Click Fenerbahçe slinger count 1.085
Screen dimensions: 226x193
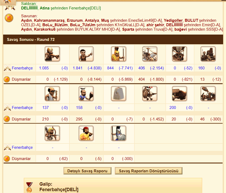(x=44, y=68)
